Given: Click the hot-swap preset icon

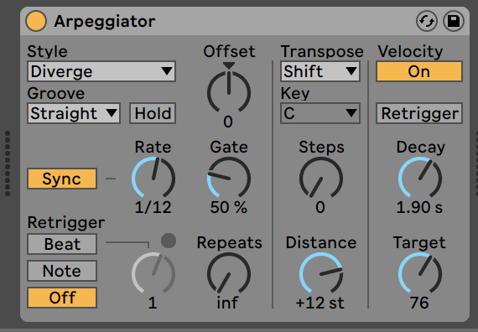Looking at the screenshot, I should point(427,21).
